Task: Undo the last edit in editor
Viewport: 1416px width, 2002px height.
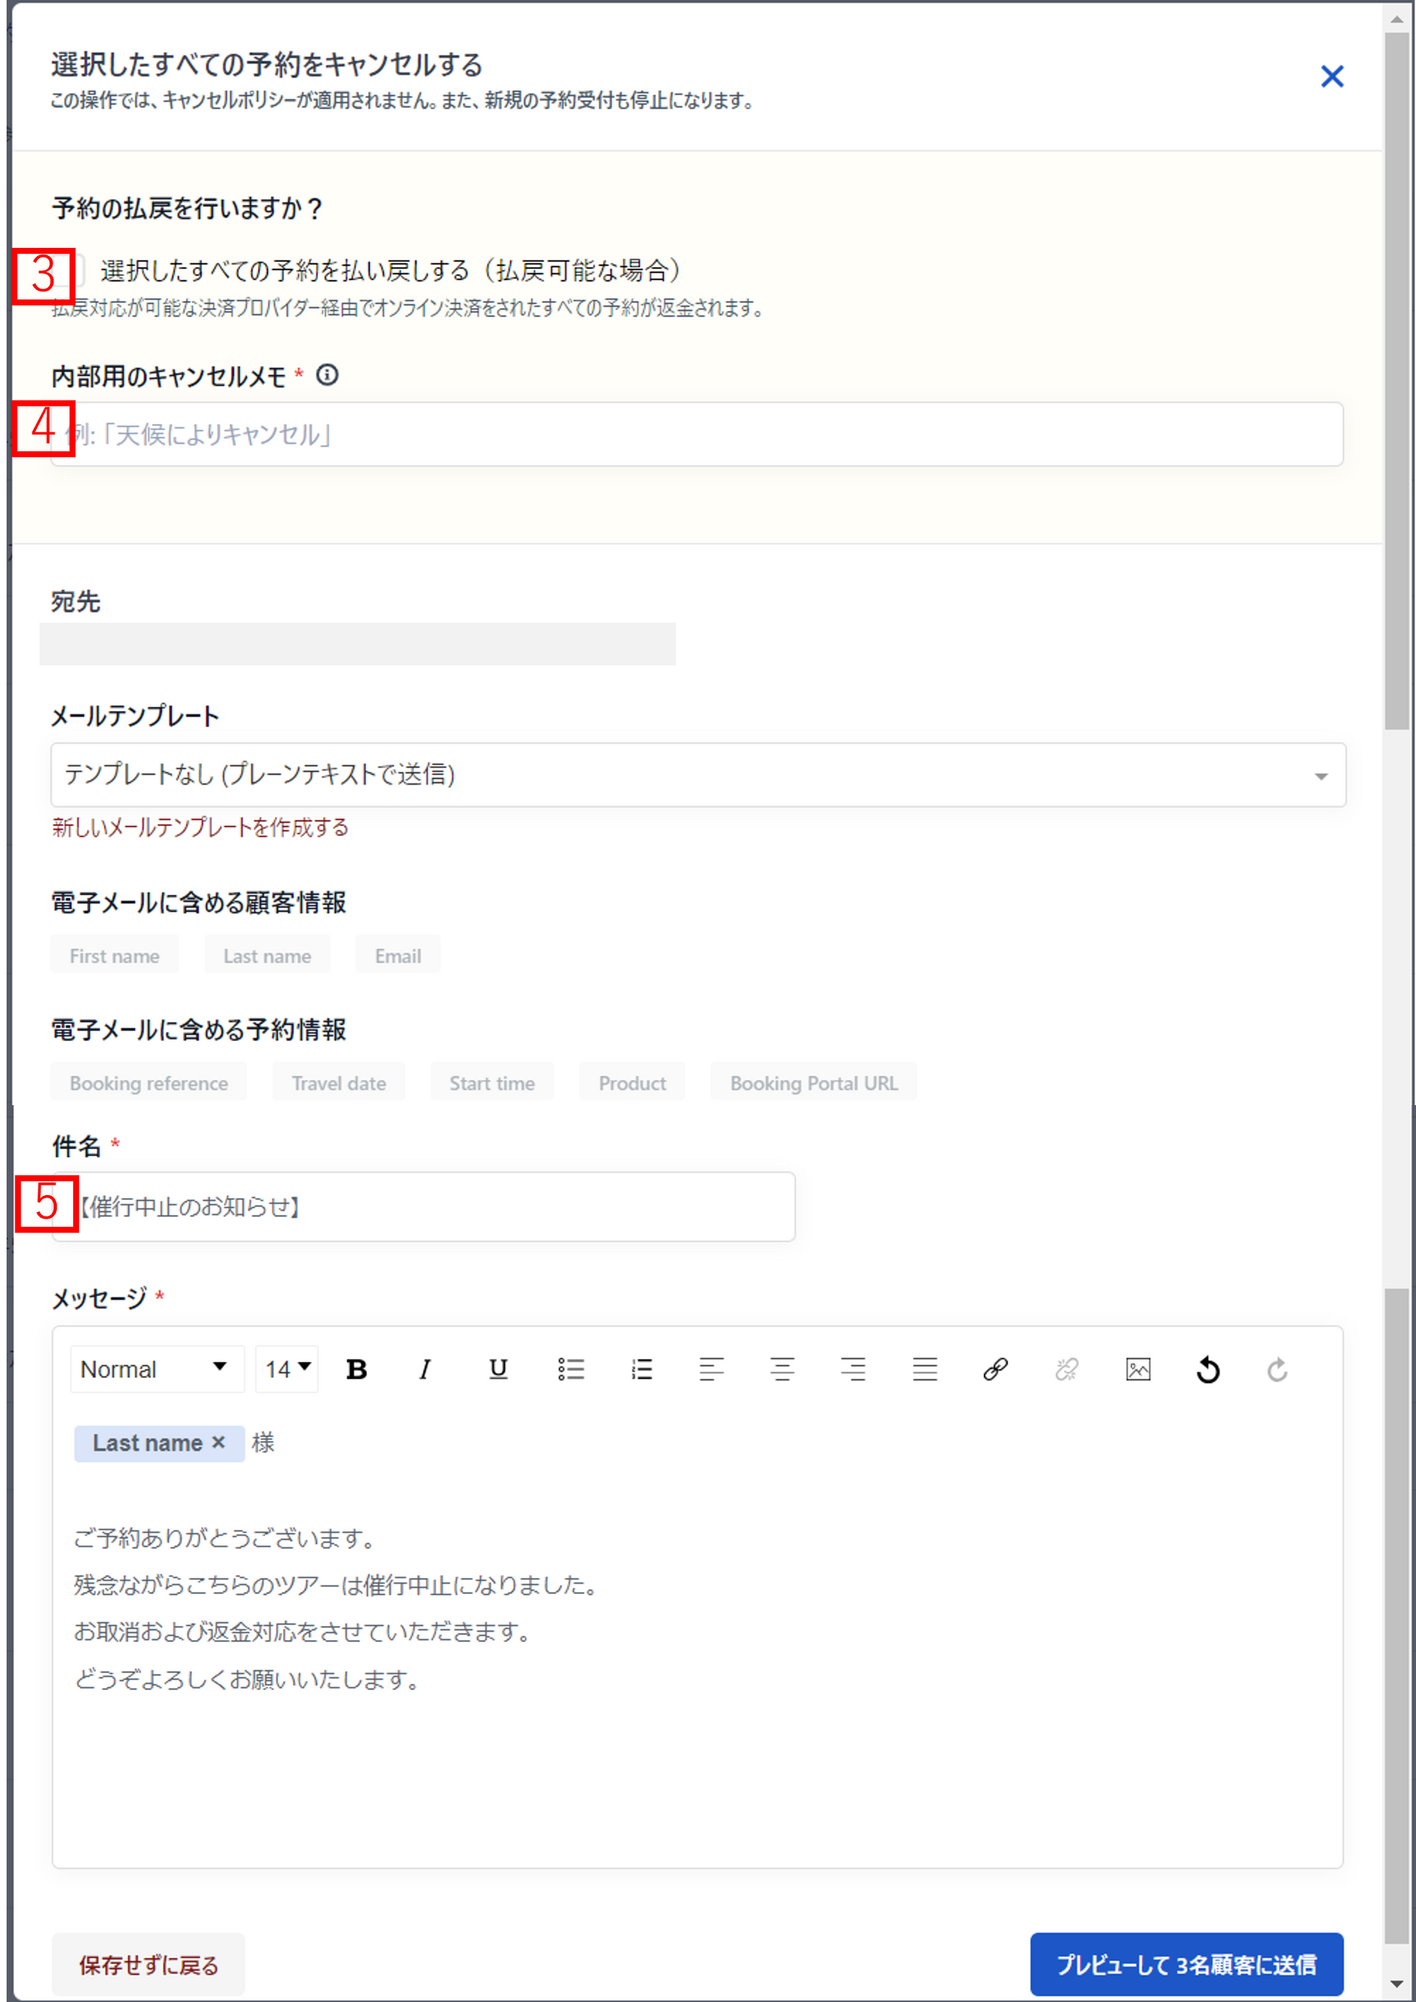Action: (x=1209, y=1369)
